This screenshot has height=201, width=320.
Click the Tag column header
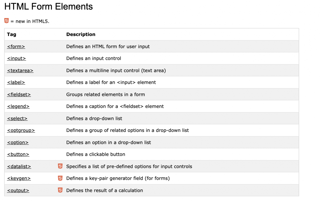coord(12,34)
